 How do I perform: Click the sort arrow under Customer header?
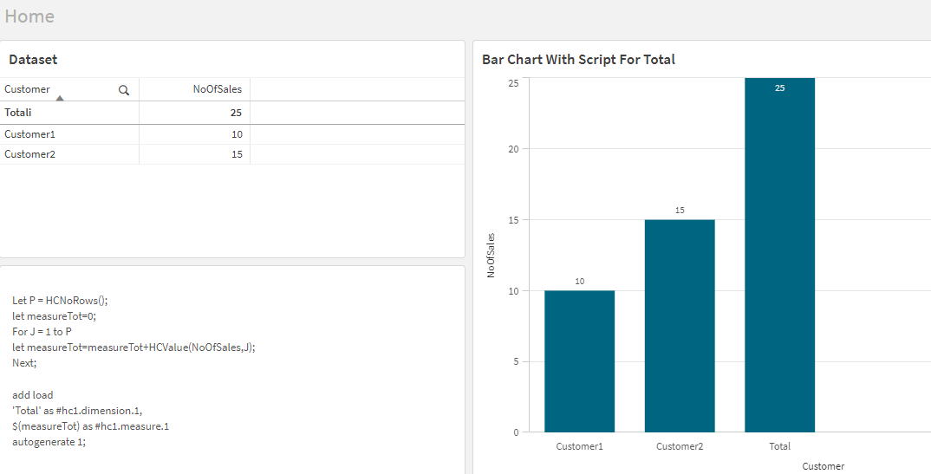pos(59,98)
